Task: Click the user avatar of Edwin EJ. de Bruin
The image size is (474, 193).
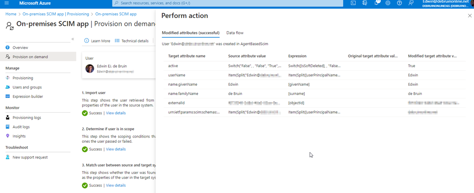Action: (x=90, y=69)
